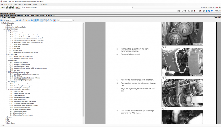Collapse the Table of Contents root node
The width and height of the screenshot is (221, 127).
pos(2,23)
